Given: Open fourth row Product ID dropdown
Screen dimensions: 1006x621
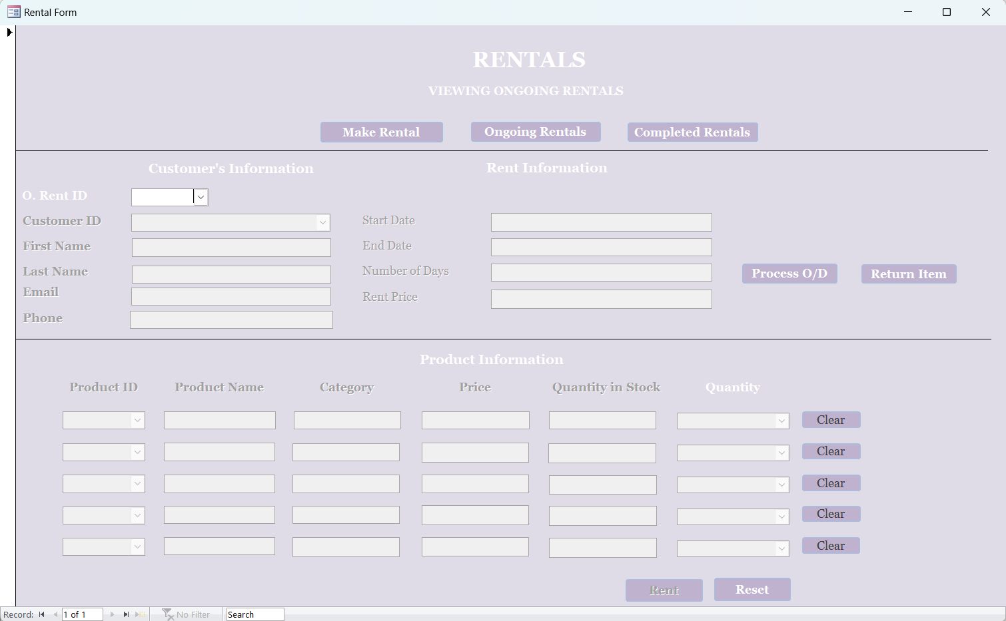Looking at the screenshot, I should coord(137,515).
